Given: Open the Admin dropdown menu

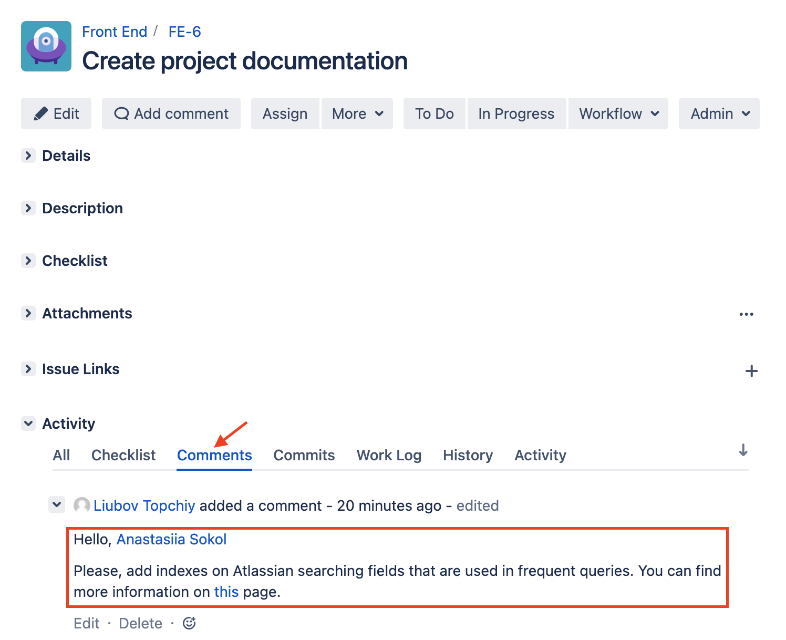Looking at the screenshot, I should click(719, 113).
